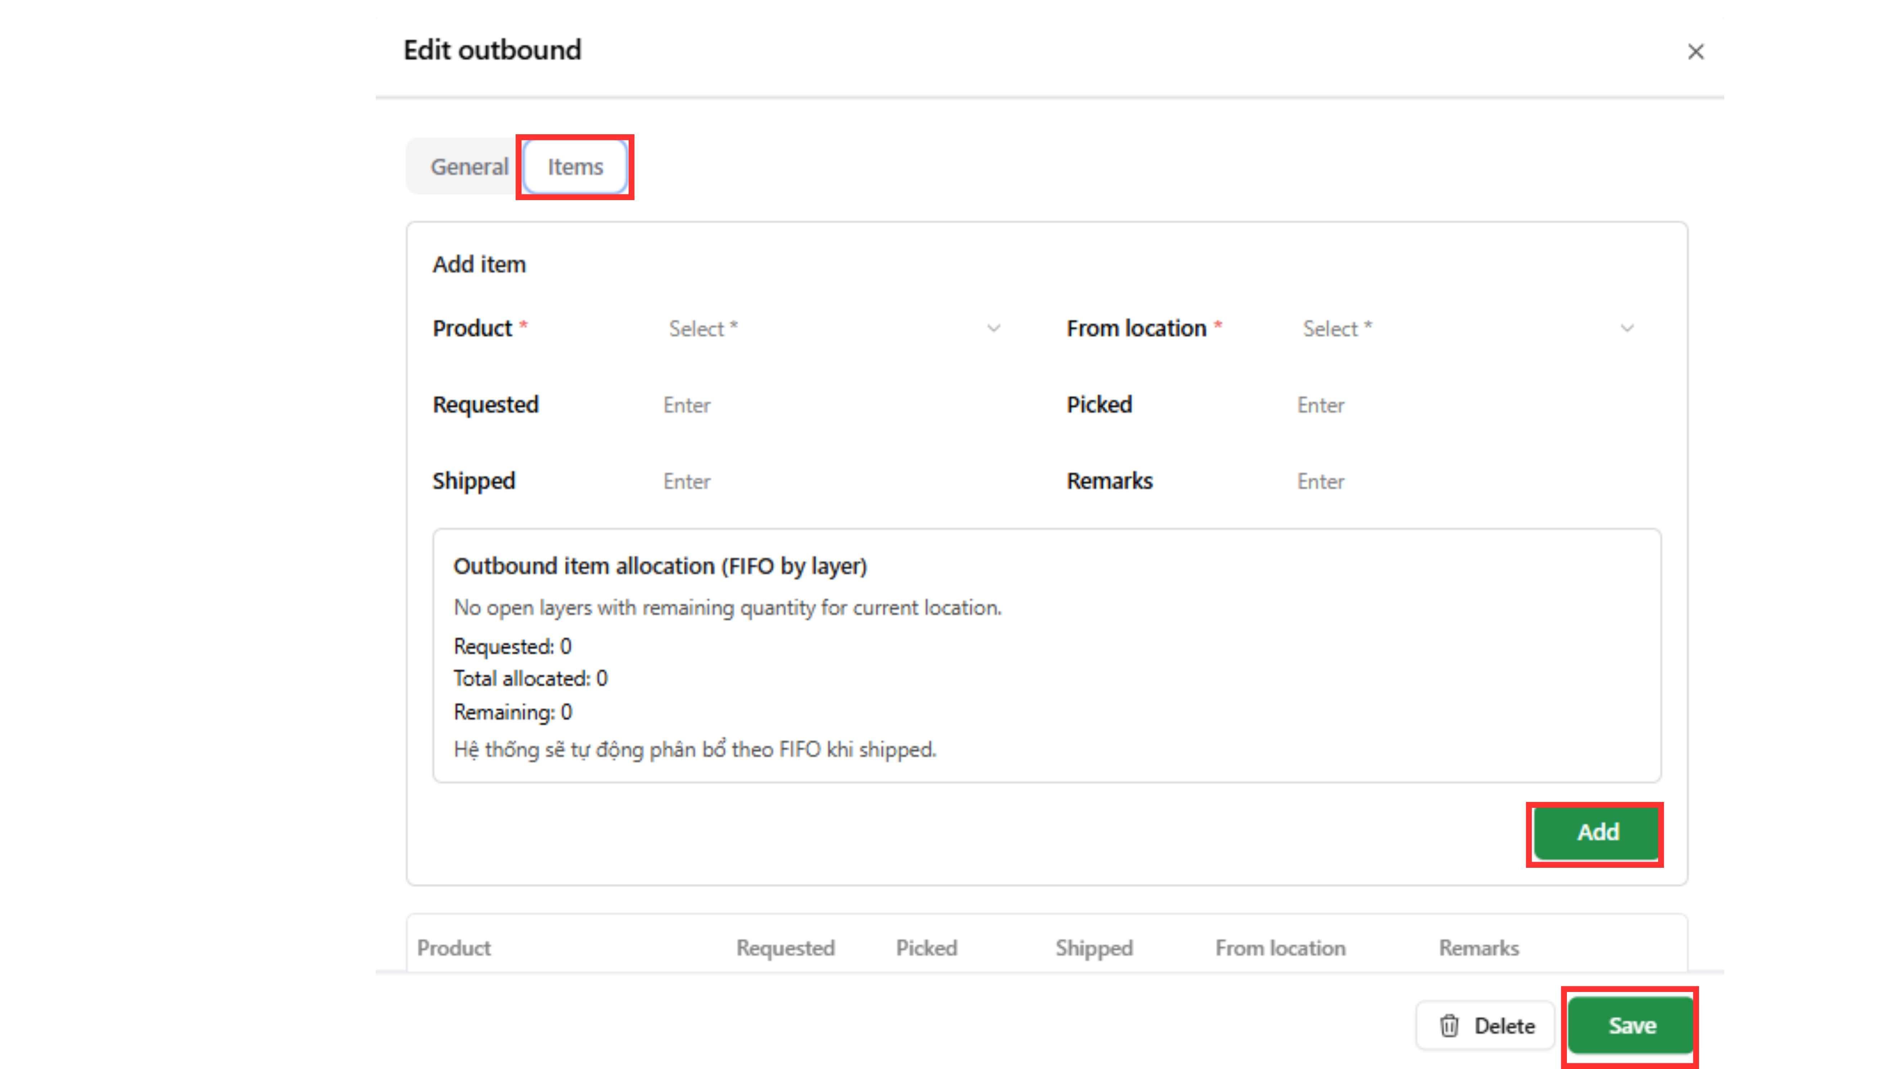Click the Remarks input field
The image size is (1901, 1069).
(1461, 481)
